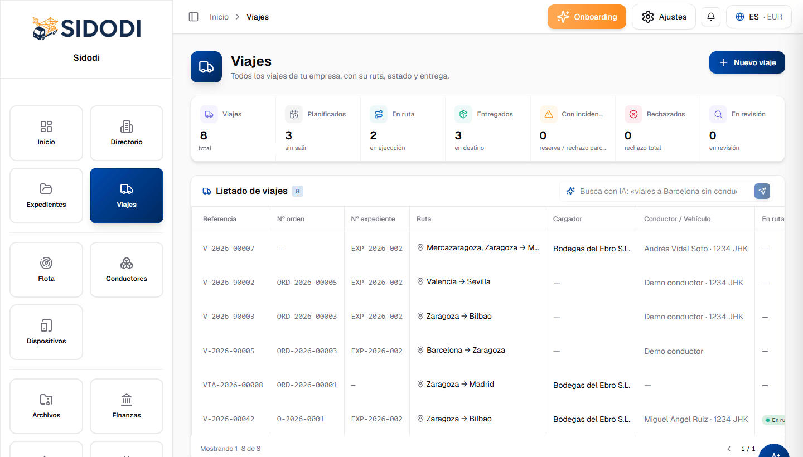Click Con incidencias warning icon
This screenshot has width=803, height=457.
coord(549,114)
